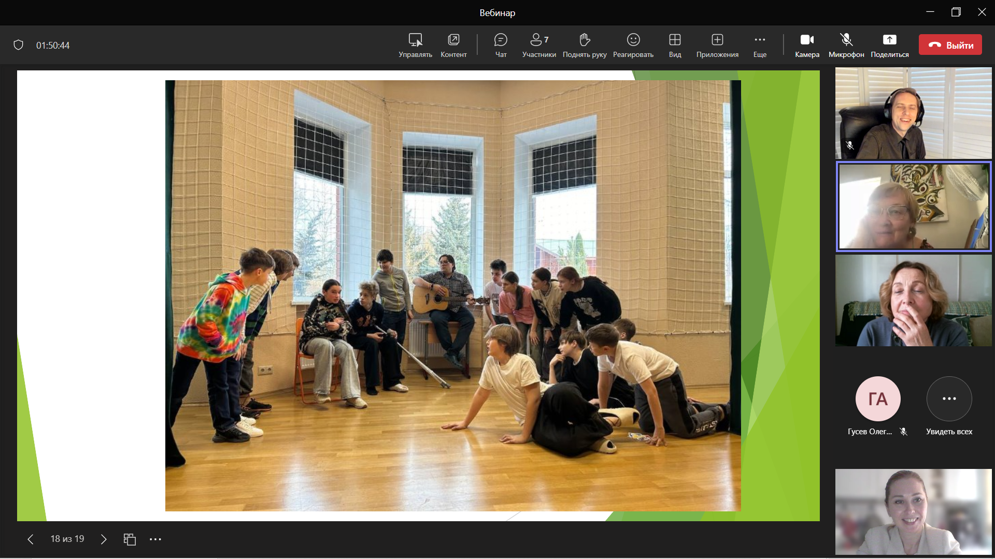Select the Гусев Олег participant avatar
The width and height of the screenshot is (995, 559).
coord(878,399)
